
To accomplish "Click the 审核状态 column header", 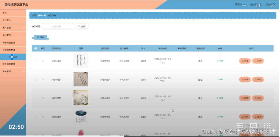I will 201,49.
